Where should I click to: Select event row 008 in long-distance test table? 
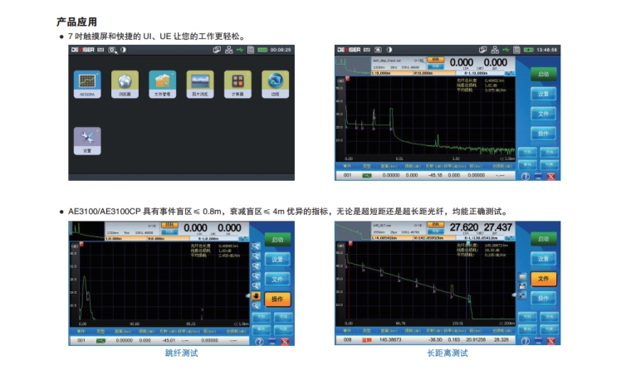348,340
